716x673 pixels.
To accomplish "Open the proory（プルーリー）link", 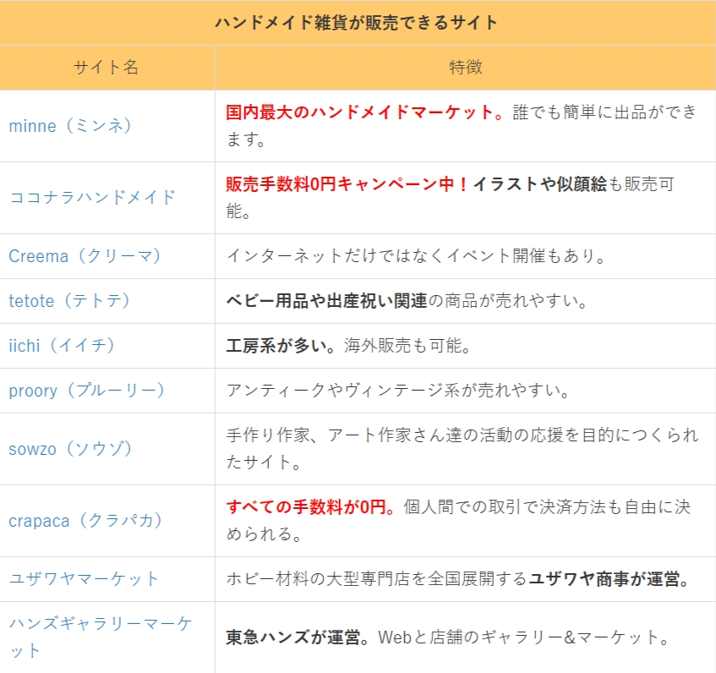I will tap(87, 391).
